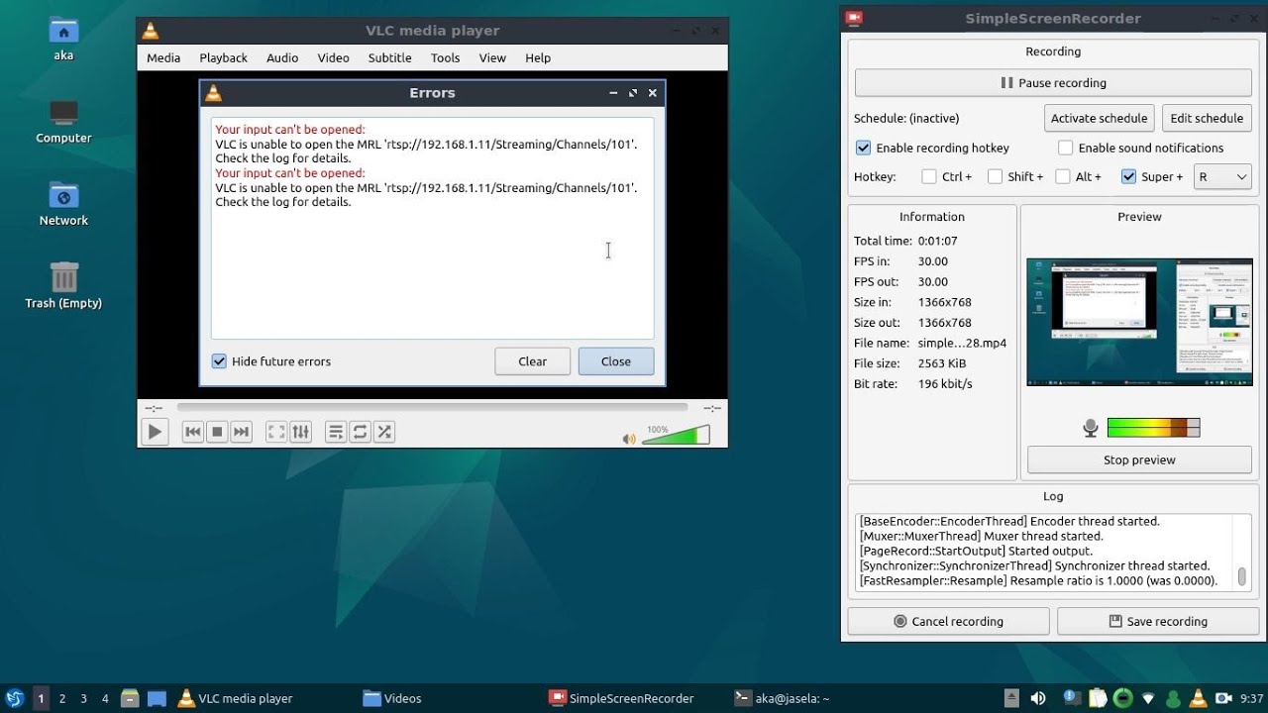1268x713 pixels.
Task: Click the eject/removable media tray icon
Action: click(x=1011, y=698)
